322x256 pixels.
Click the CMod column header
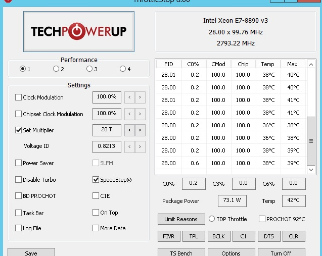click(x=218, y=64)
